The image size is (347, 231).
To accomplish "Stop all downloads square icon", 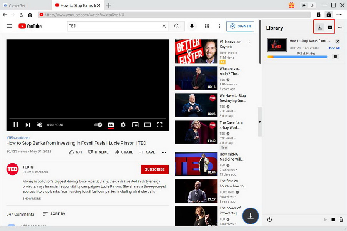I will 333,219.
